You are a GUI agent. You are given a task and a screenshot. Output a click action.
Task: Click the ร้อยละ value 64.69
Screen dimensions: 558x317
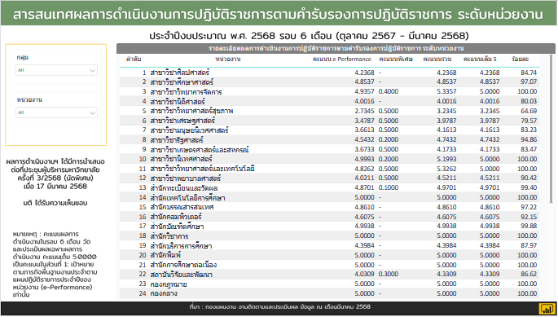(x=529, y=111)
